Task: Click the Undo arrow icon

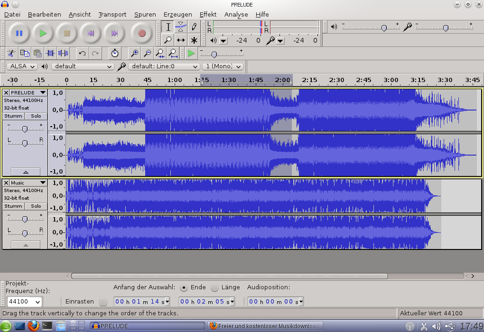Action: 82,54
